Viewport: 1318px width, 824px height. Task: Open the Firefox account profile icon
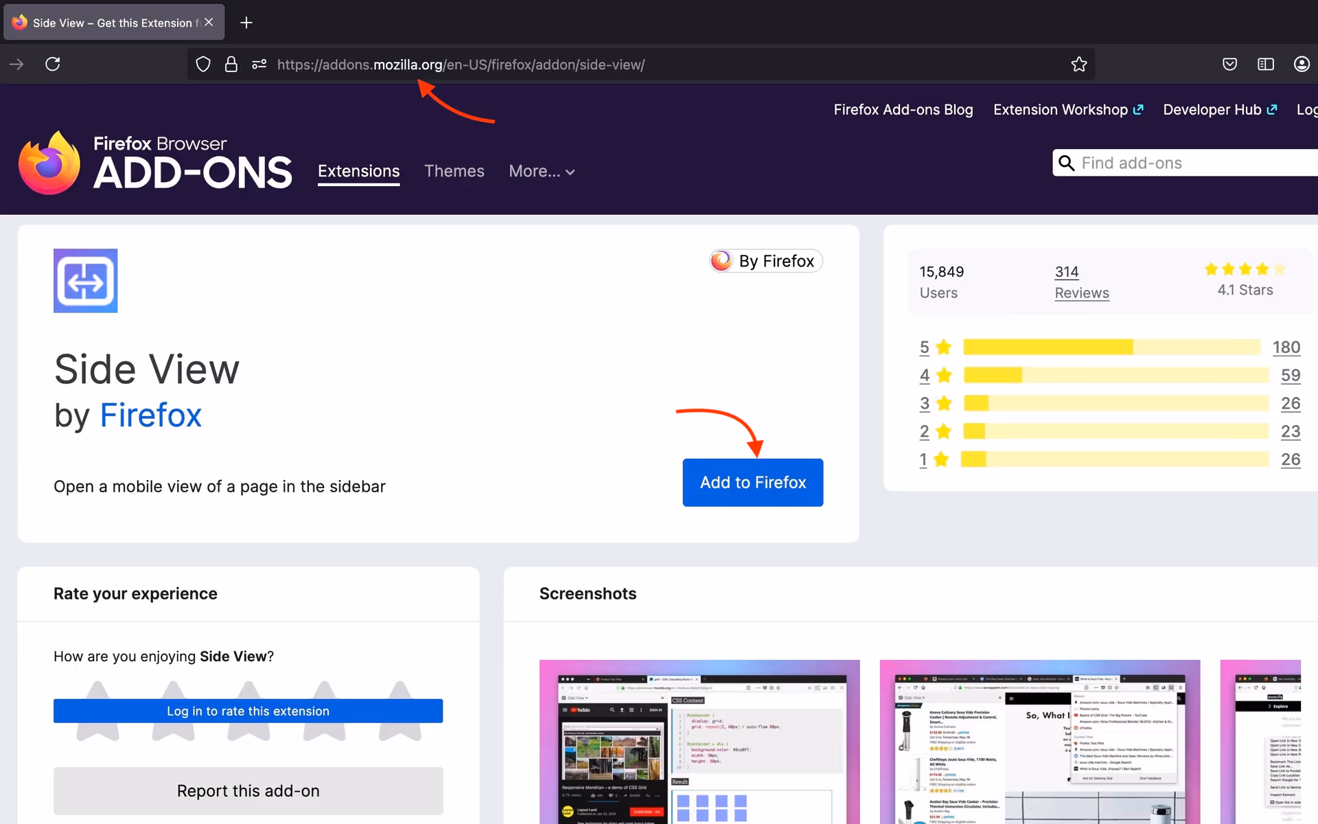click(1301, 64)
